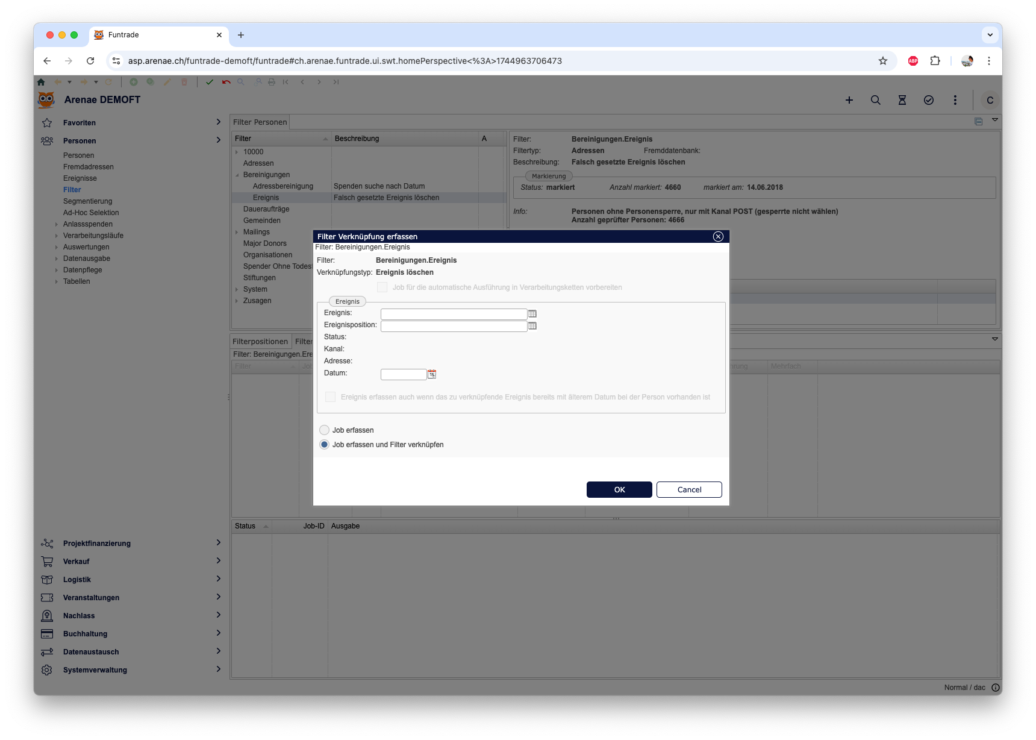The height and width of the screenshot is (740, 1036).
Task: Open the Ereignis lookup table icon
Action: pyautogui.click(x=532, y=314)
